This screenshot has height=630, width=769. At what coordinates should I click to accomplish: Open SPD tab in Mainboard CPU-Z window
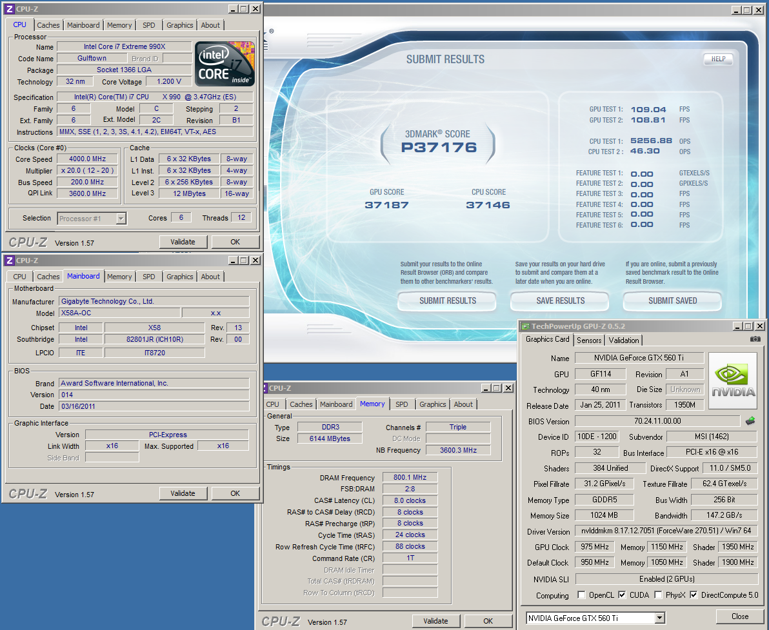point(149,277)
